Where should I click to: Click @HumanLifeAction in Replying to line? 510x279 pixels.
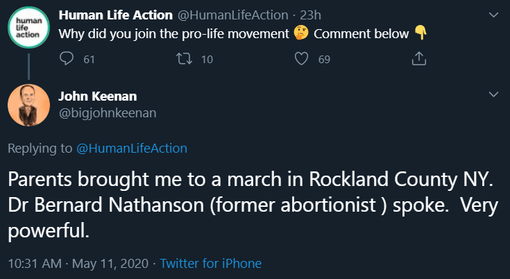pyautogui.click(x=131, y=148)
